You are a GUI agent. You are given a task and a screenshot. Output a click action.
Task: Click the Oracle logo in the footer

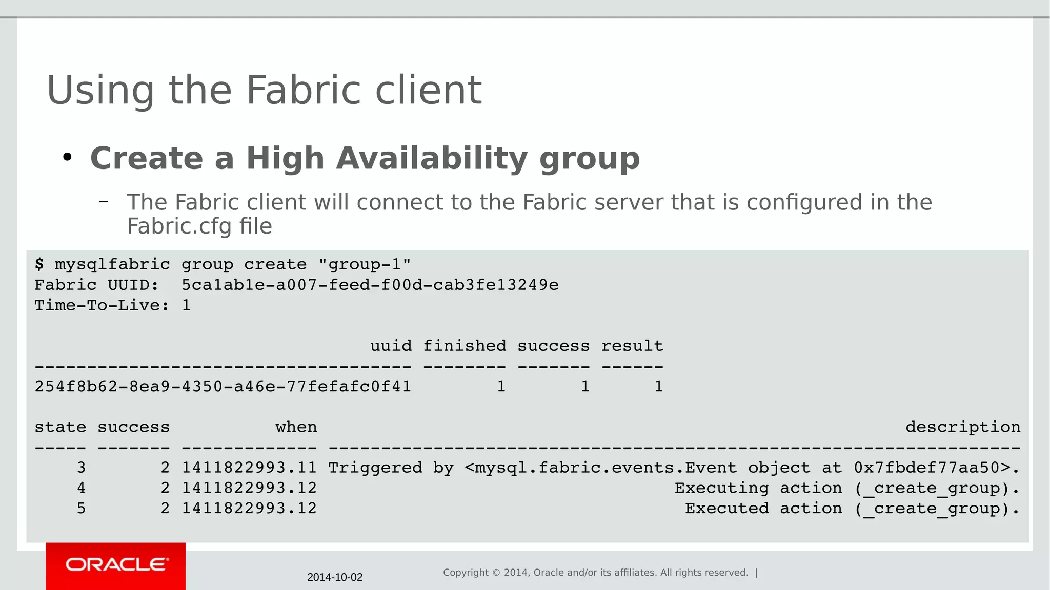pos(116,565)
